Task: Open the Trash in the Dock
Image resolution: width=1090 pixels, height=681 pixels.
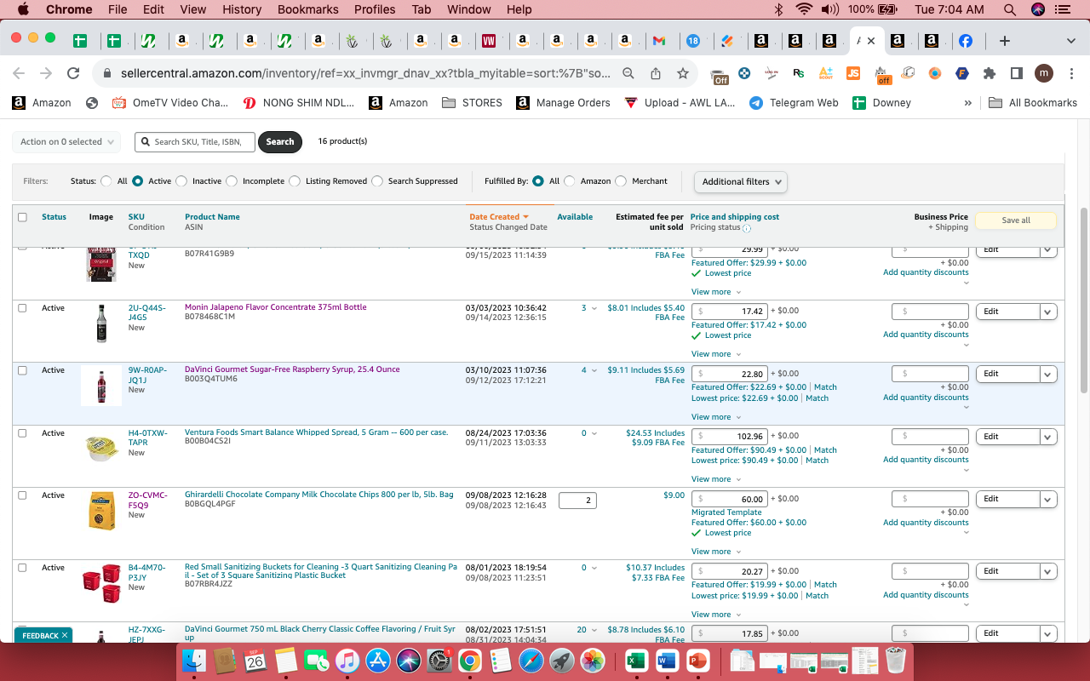Action: (896, 661)
